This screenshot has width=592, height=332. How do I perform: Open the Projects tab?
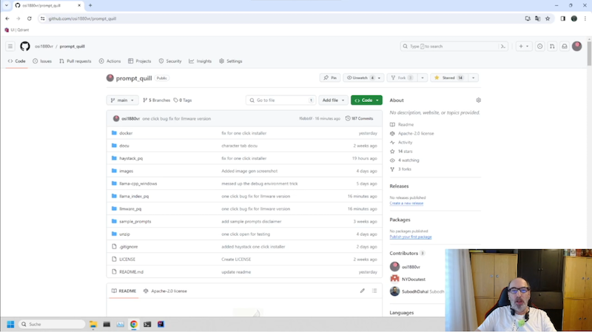pos(140,61)
